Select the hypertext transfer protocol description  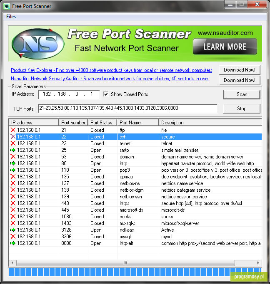coord(207,163)
